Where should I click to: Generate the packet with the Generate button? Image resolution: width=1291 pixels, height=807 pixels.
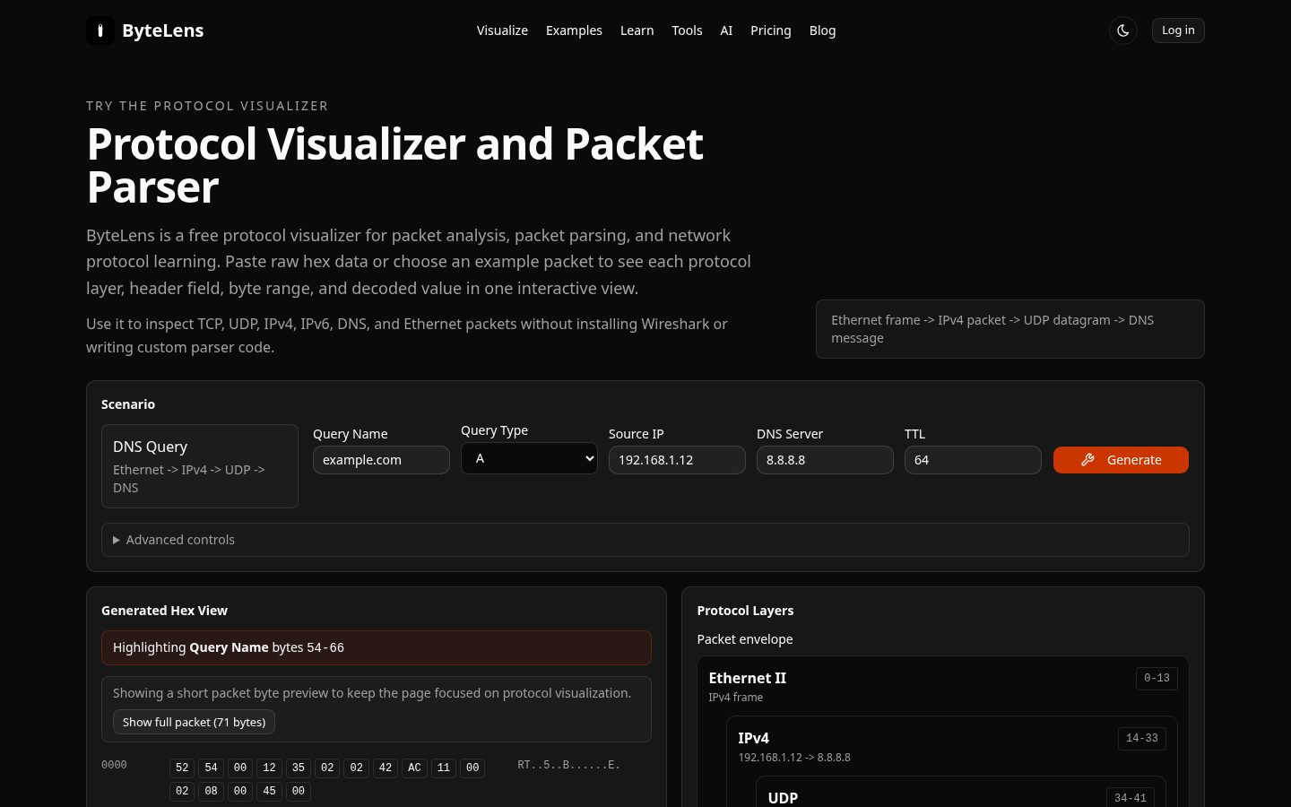pyautogui.click(x=1121, y=460)
